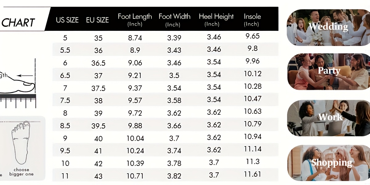This screenshot has height=185, width=370.
Task: Select the 10.04 foot length value
Action: click(135, 138)
